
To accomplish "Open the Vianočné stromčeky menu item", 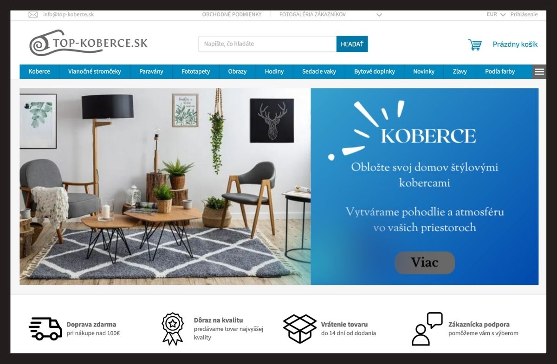I will (95, 71).
